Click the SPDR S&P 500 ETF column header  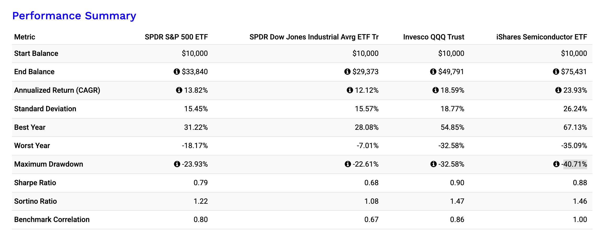click(176, 37)
